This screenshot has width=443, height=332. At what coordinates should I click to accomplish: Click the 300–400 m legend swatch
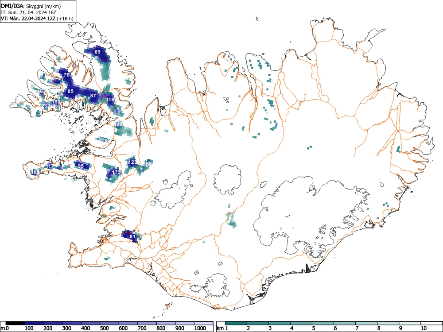(x=72, y=323)
